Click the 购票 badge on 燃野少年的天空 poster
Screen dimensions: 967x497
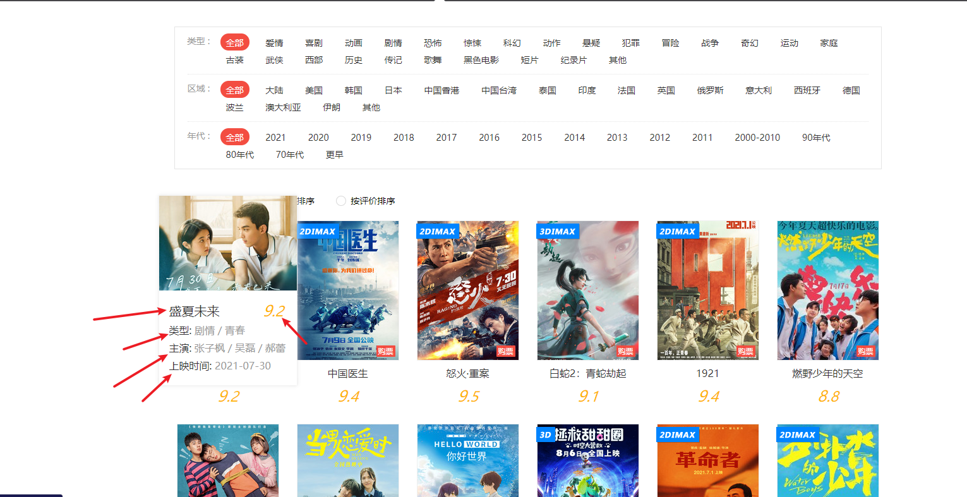(865, 352)
